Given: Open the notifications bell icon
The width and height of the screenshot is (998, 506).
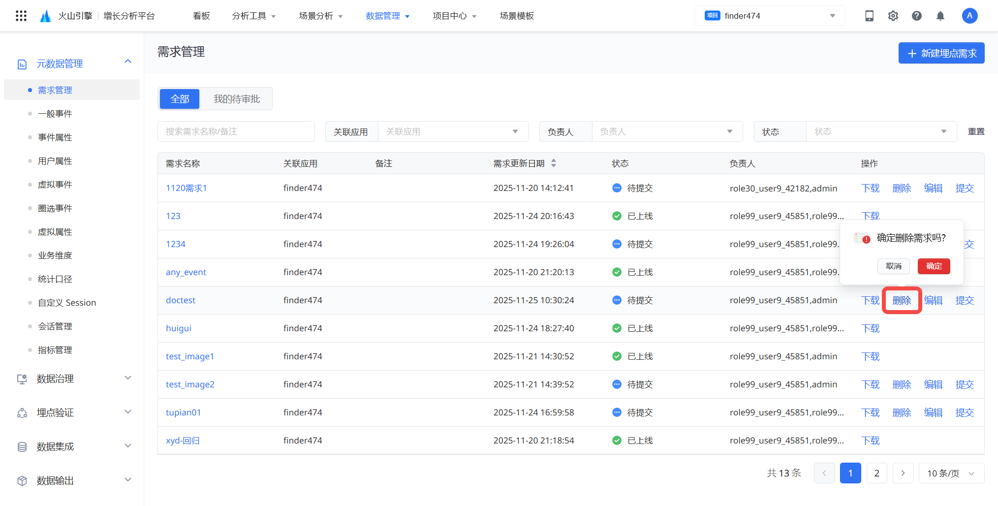Looking at the screenshot, I should pyautogui.click(x=940, y=16).
